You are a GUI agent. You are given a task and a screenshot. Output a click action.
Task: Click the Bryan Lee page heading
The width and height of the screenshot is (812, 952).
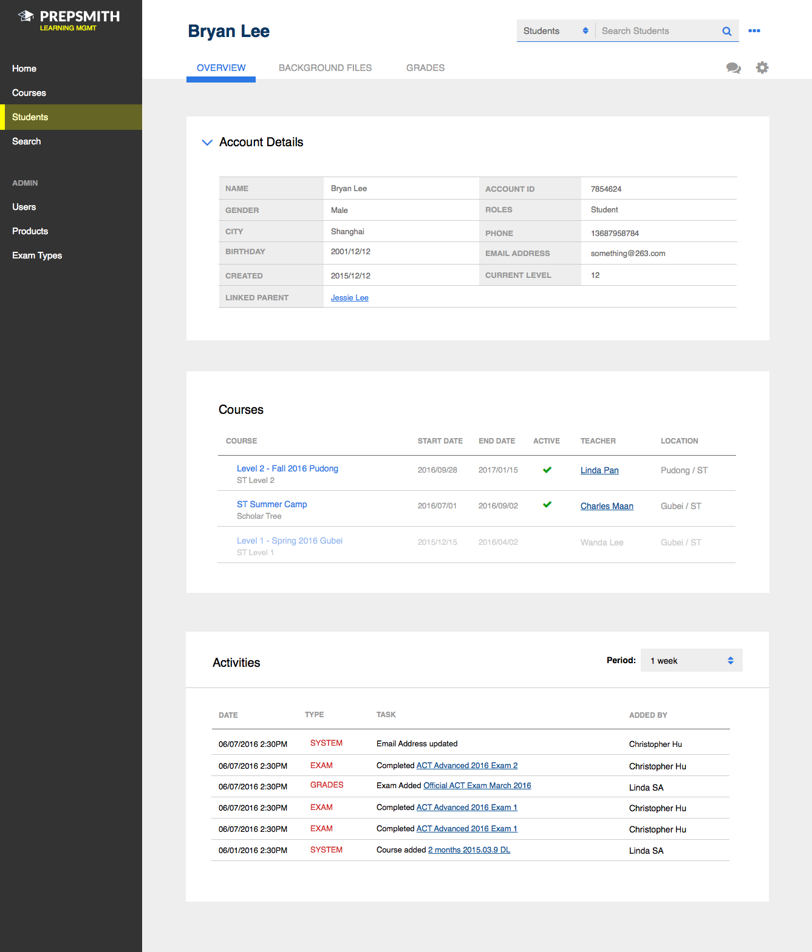pyautogui.click(x=229, y=31)
